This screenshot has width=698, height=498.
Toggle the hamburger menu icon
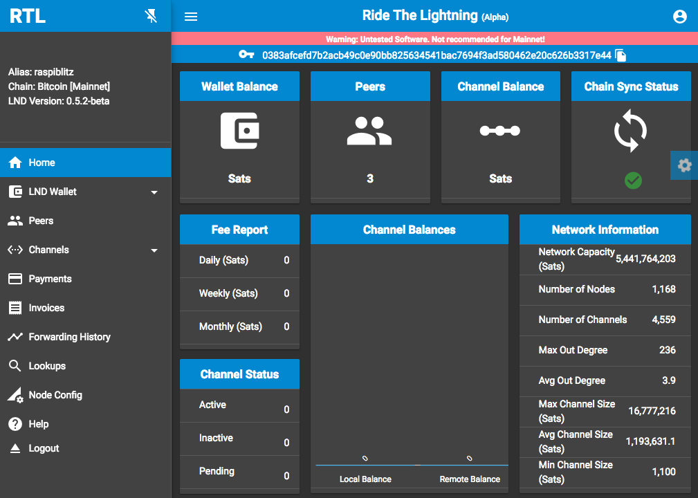pyautogui.click(x=191, y=17)
